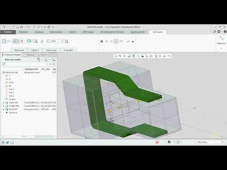
Task: Switch to the Outils ribbon tab
Action: tap(72, 32)
